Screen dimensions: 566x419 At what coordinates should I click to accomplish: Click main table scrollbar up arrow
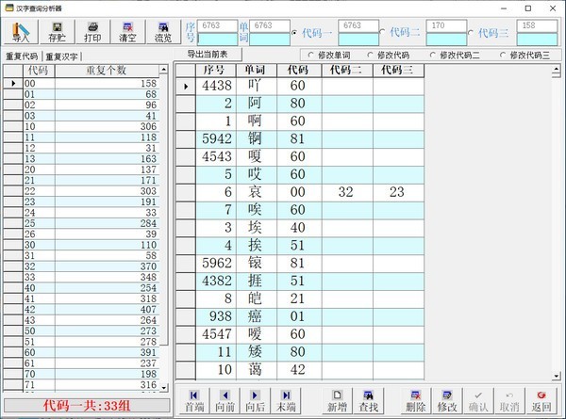click(x=557, y=69)
